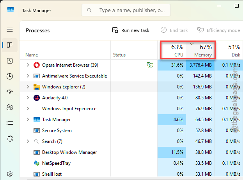Screen dimensions: 243x180
Task: Open the Details sidebar icon
Action: (x=10, y=123)
